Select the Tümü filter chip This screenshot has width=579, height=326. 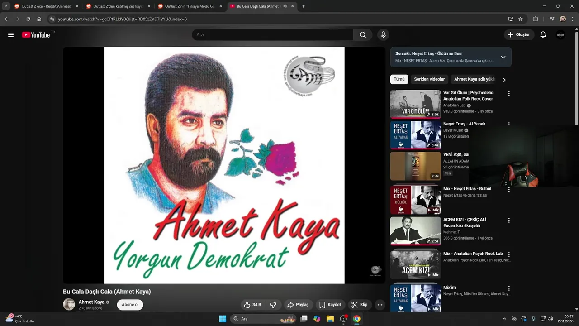399,79
